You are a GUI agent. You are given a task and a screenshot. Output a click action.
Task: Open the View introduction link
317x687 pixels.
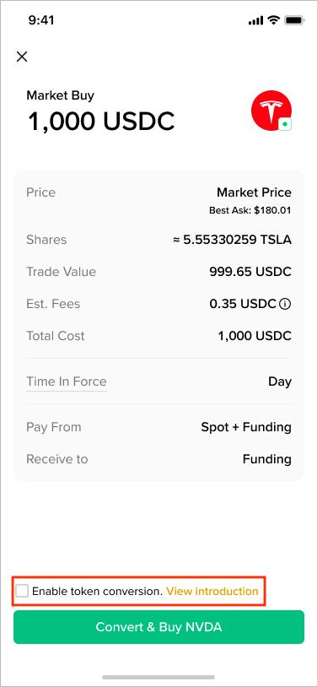tap(212, 591)
